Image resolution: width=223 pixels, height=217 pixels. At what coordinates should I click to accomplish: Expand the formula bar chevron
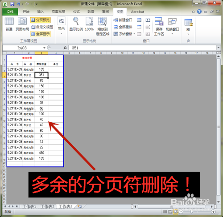coord(218,48)
